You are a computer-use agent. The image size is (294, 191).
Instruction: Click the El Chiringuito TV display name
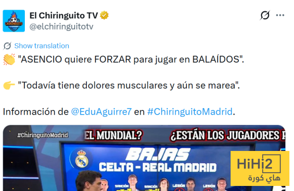(64, 15)
